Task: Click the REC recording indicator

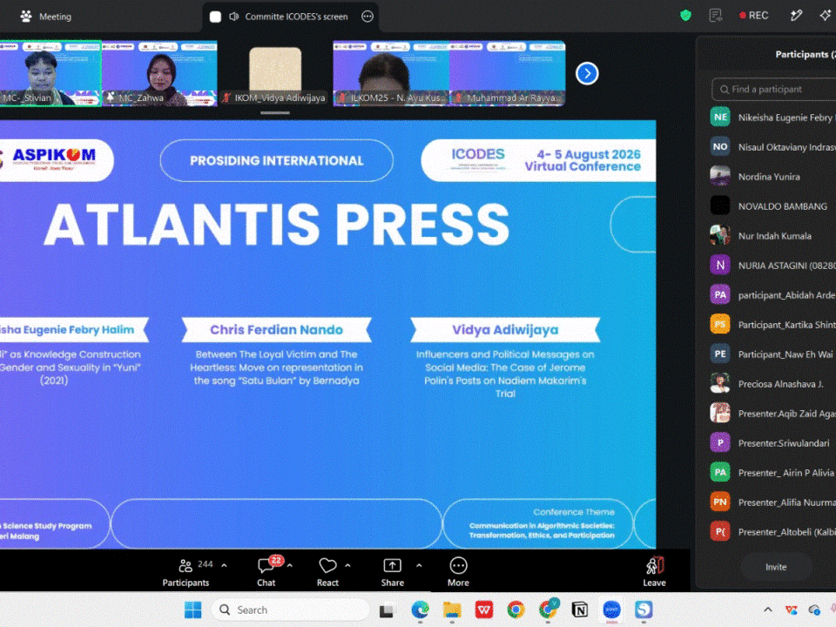Action: [753, 16]
